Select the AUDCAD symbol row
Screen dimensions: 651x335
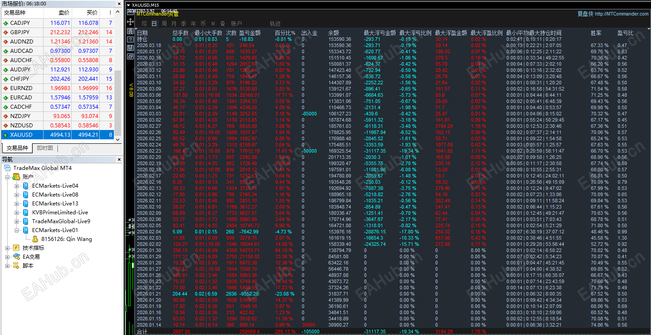[57, 51]
